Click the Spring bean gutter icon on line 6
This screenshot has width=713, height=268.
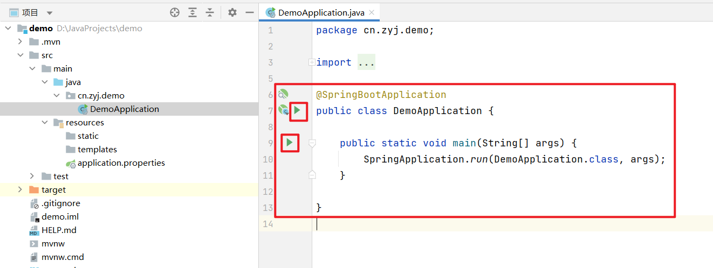tap(283, 95)
